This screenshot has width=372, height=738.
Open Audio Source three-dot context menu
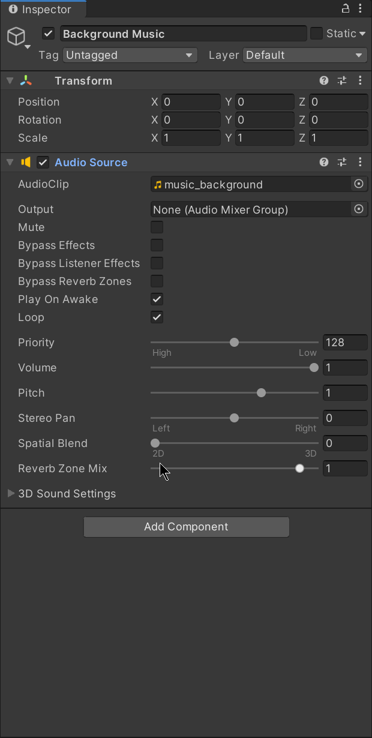[x=360, y=162]
